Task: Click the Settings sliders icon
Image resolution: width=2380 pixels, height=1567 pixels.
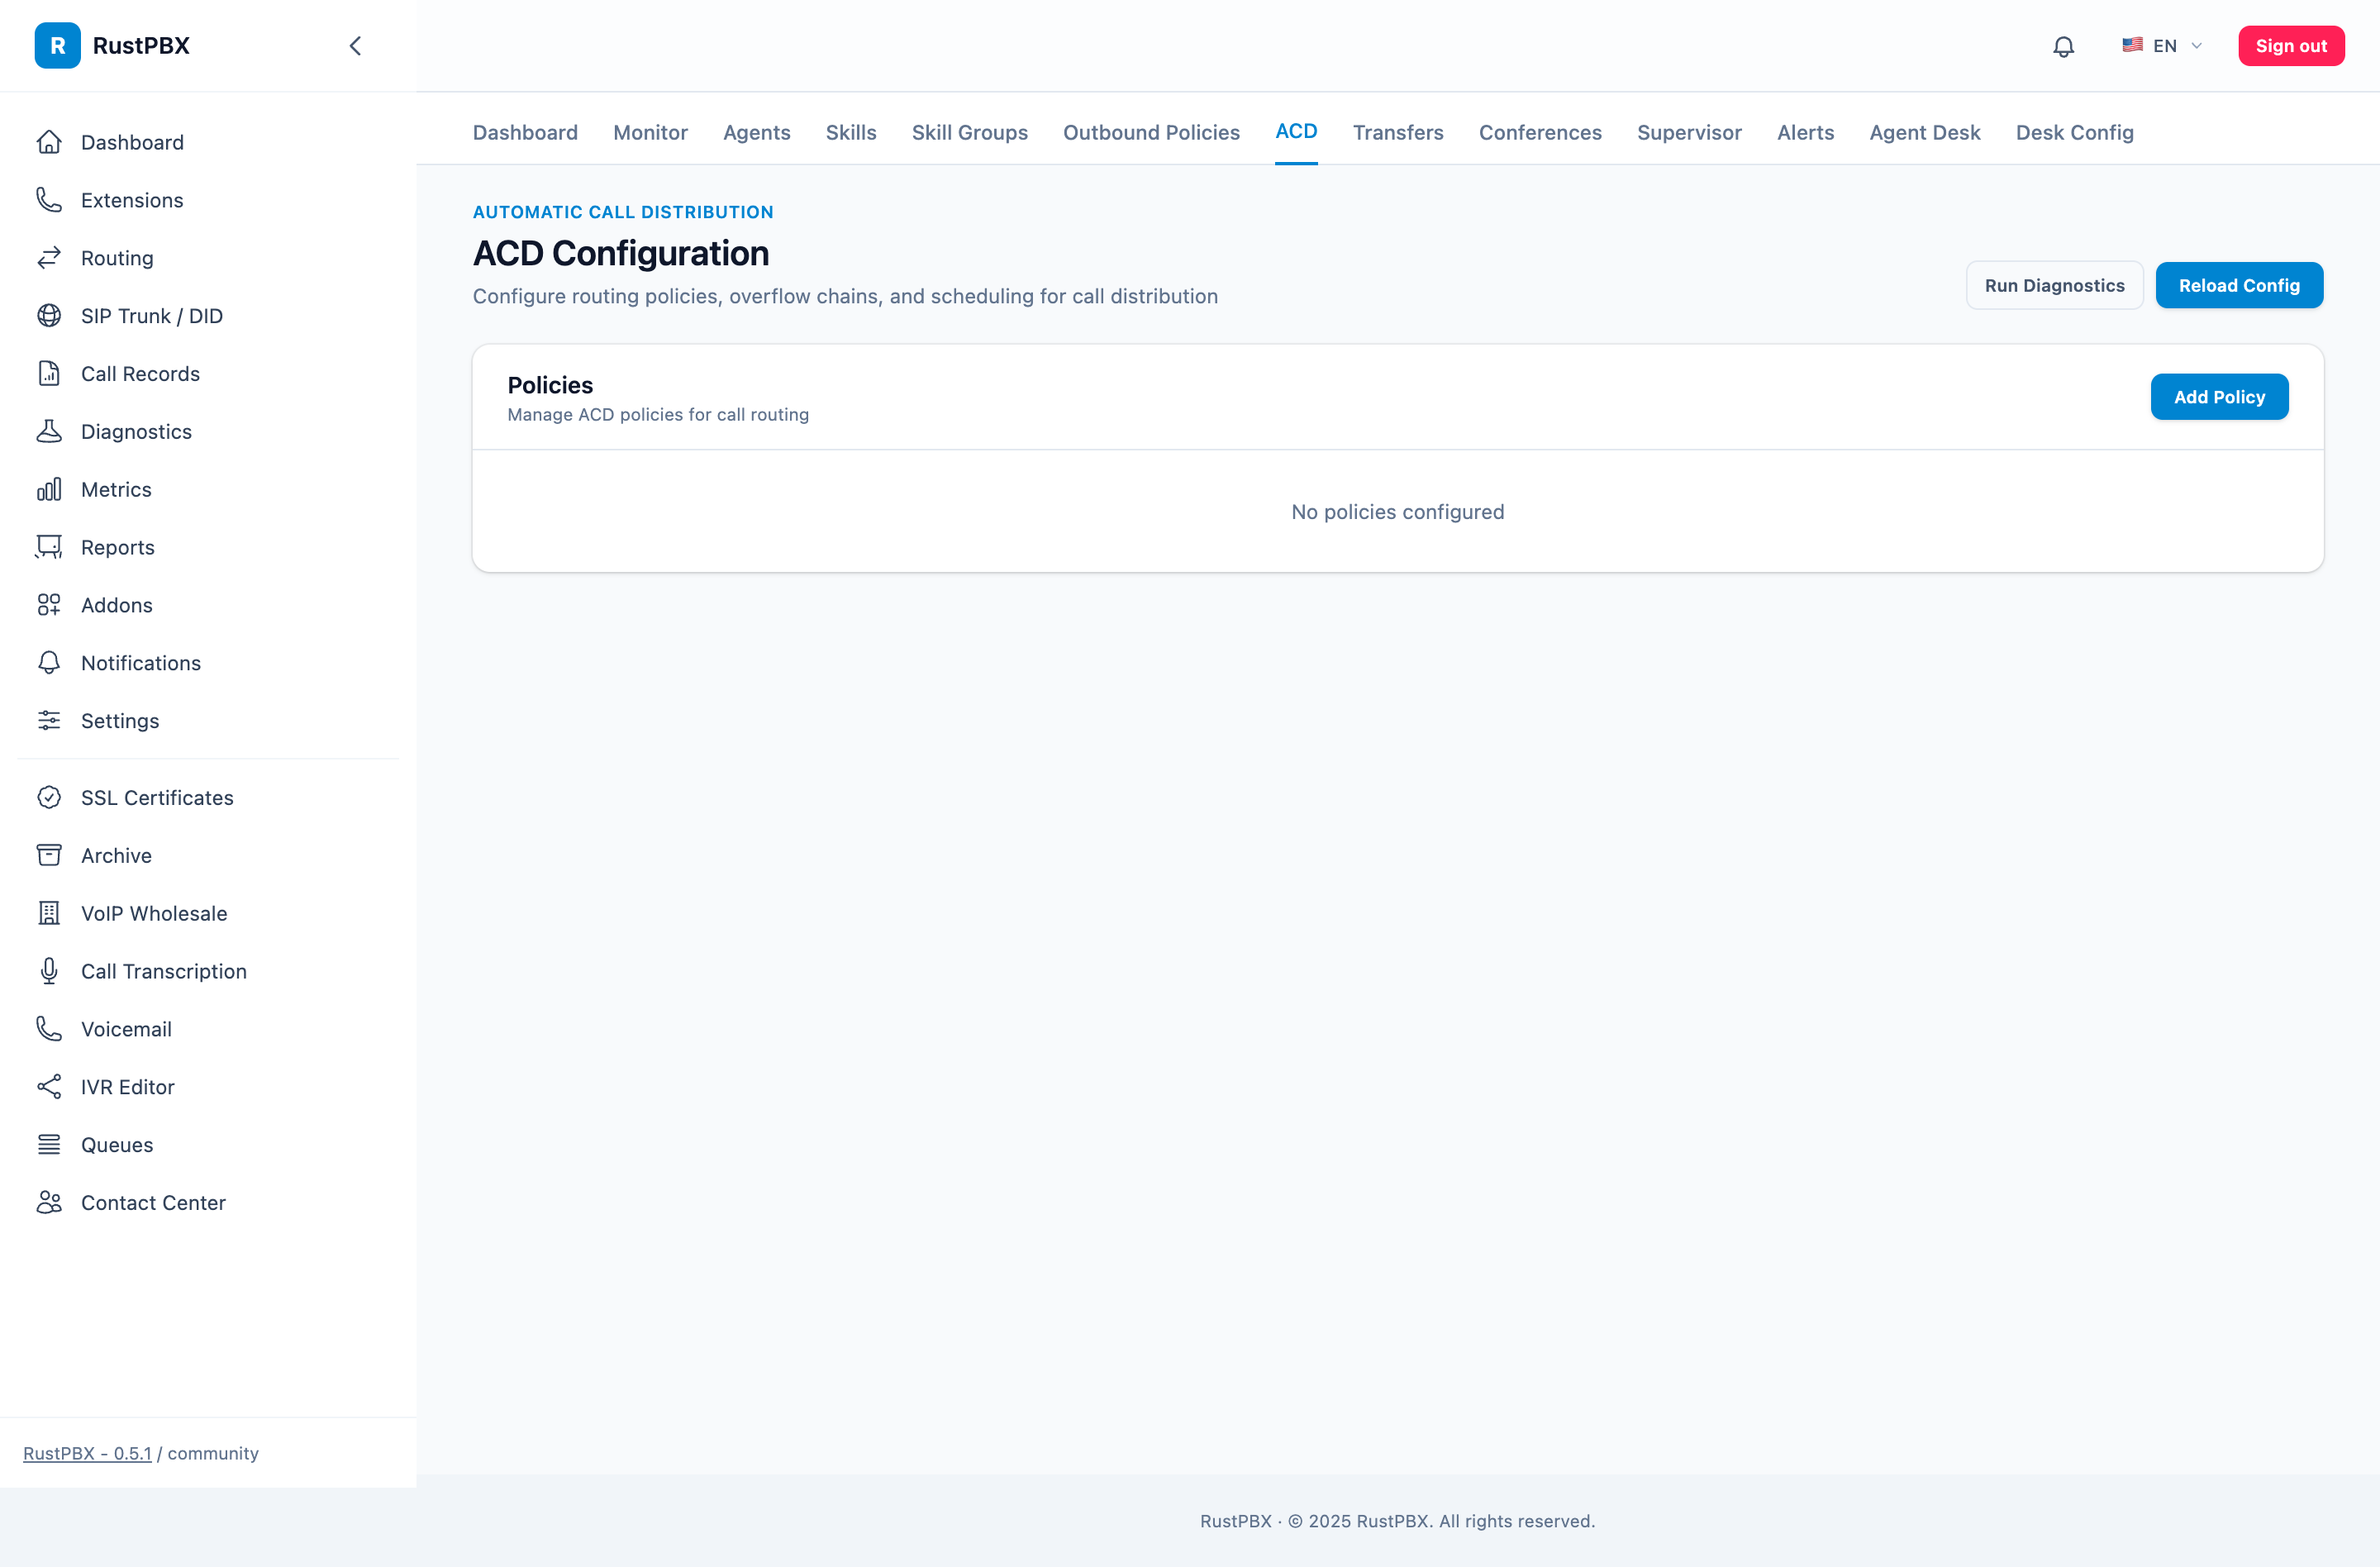Action: click(x=49, y=721)
